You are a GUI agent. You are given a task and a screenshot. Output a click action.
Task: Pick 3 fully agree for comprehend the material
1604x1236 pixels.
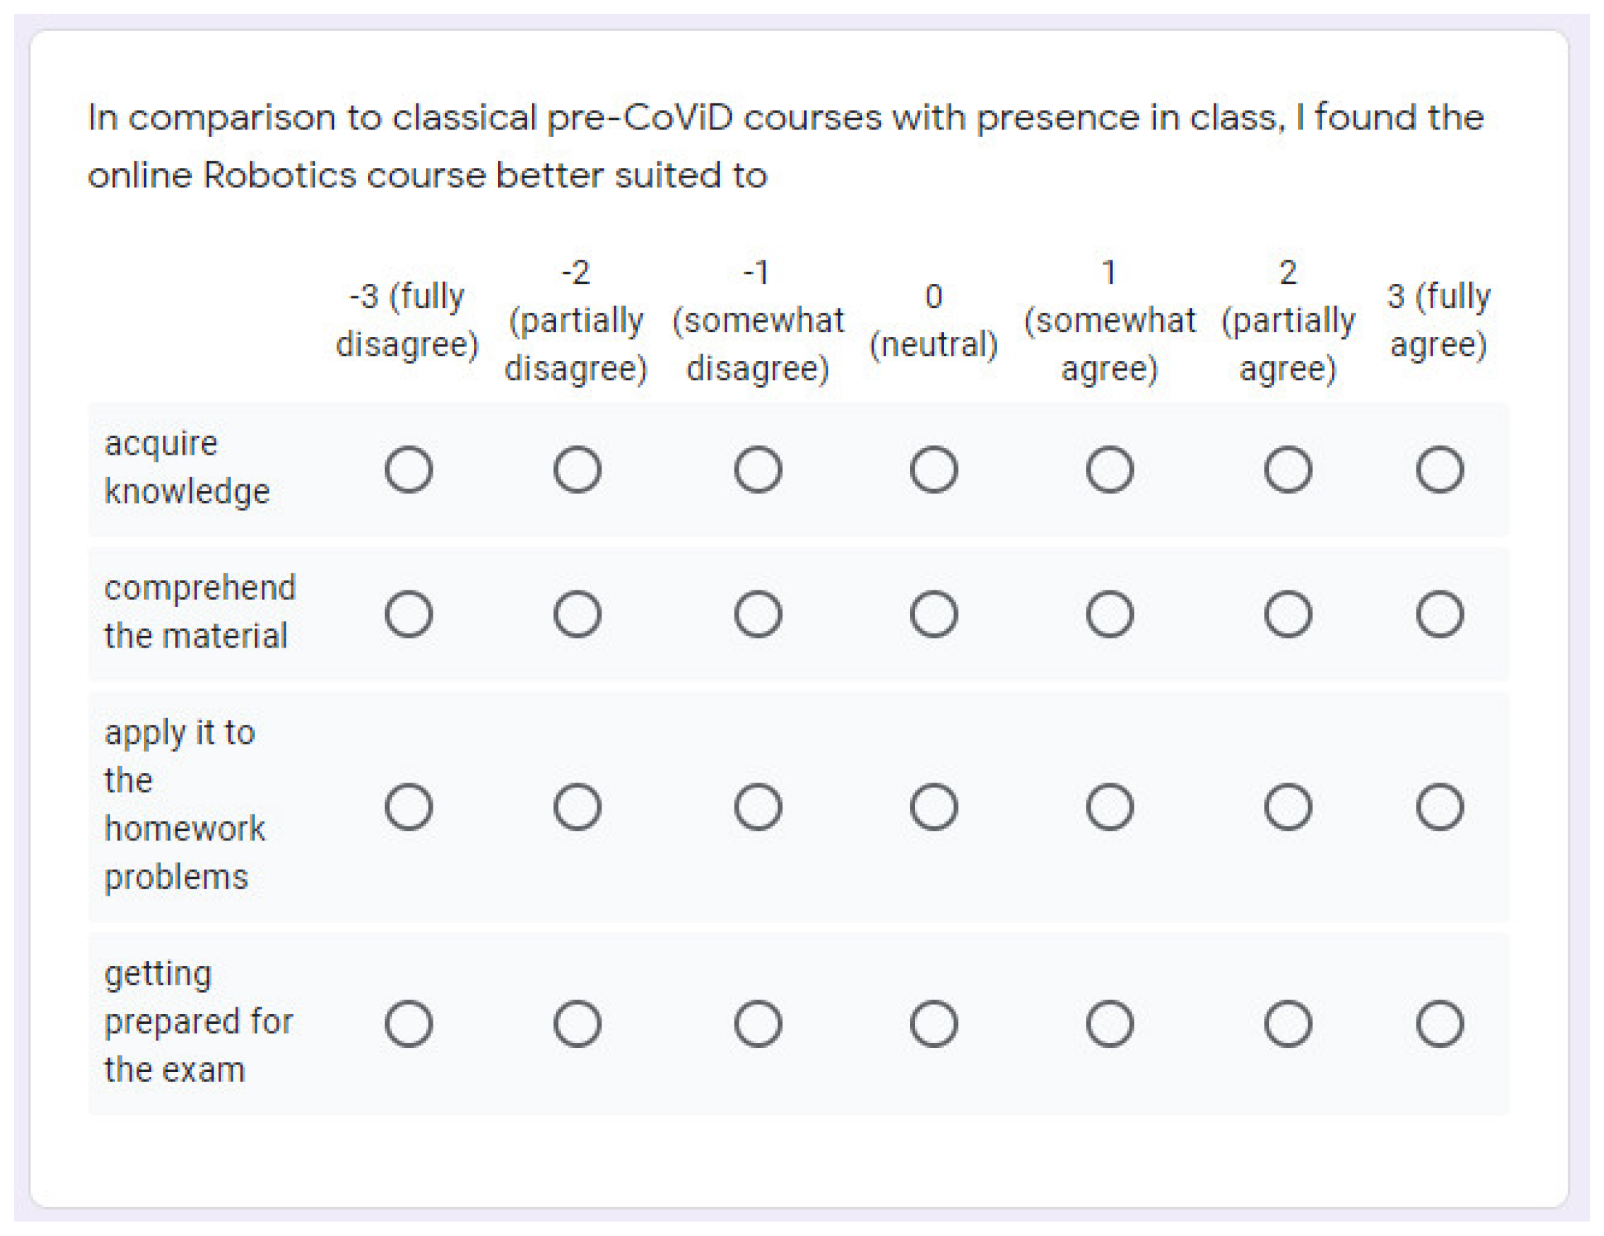coord(1439,614)
